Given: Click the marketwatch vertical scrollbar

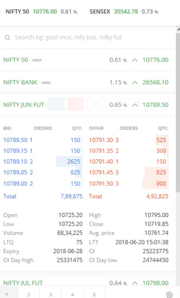Looking at the screenshot, I should pos(178,112).
